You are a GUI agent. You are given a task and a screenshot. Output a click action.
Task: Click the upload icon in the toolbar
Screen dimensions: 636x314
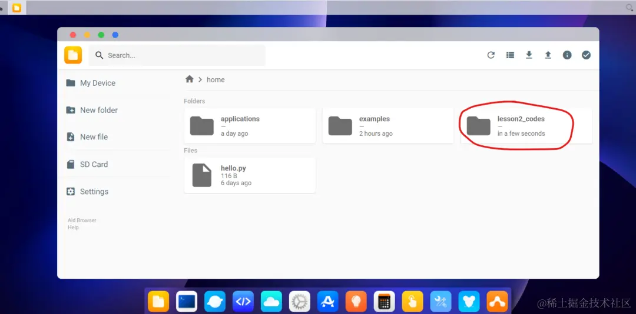tap(548, 55)
